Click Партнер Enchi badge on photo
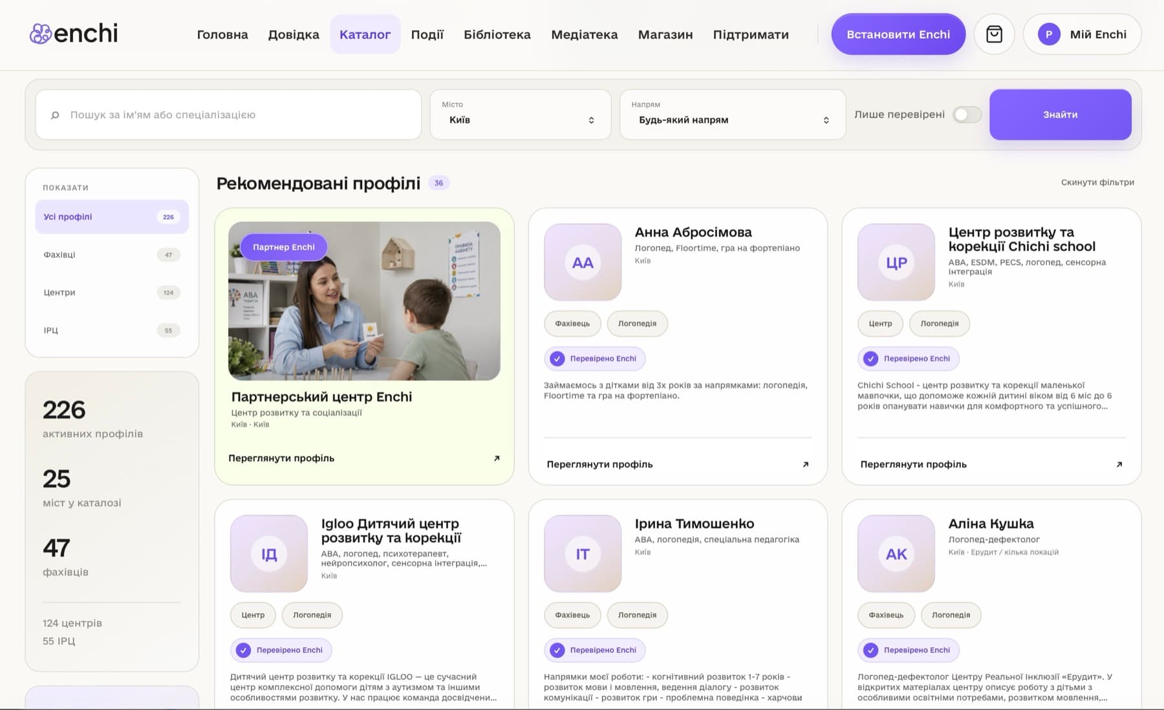 pyautogui.click(x=284, y=247)
